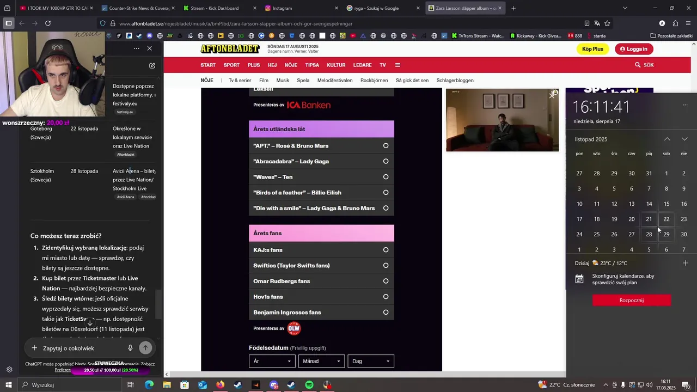Switch to the Instagram tab
The image size is (697, 392).
(x=300, y=8)
